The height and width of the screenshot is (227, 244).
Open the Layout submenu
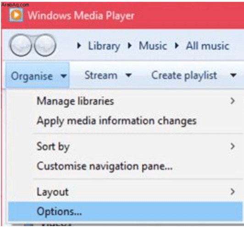[x=125, y=192]
